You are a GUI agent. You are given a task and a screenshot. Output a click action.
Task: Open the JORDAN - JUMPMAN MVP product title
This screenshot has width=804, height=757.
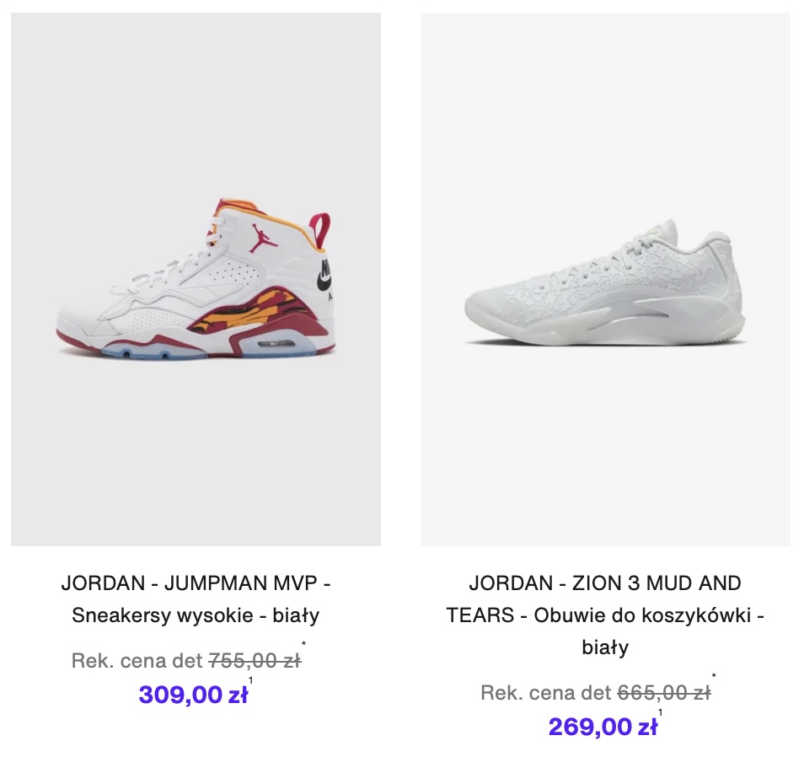coord(196,583)
